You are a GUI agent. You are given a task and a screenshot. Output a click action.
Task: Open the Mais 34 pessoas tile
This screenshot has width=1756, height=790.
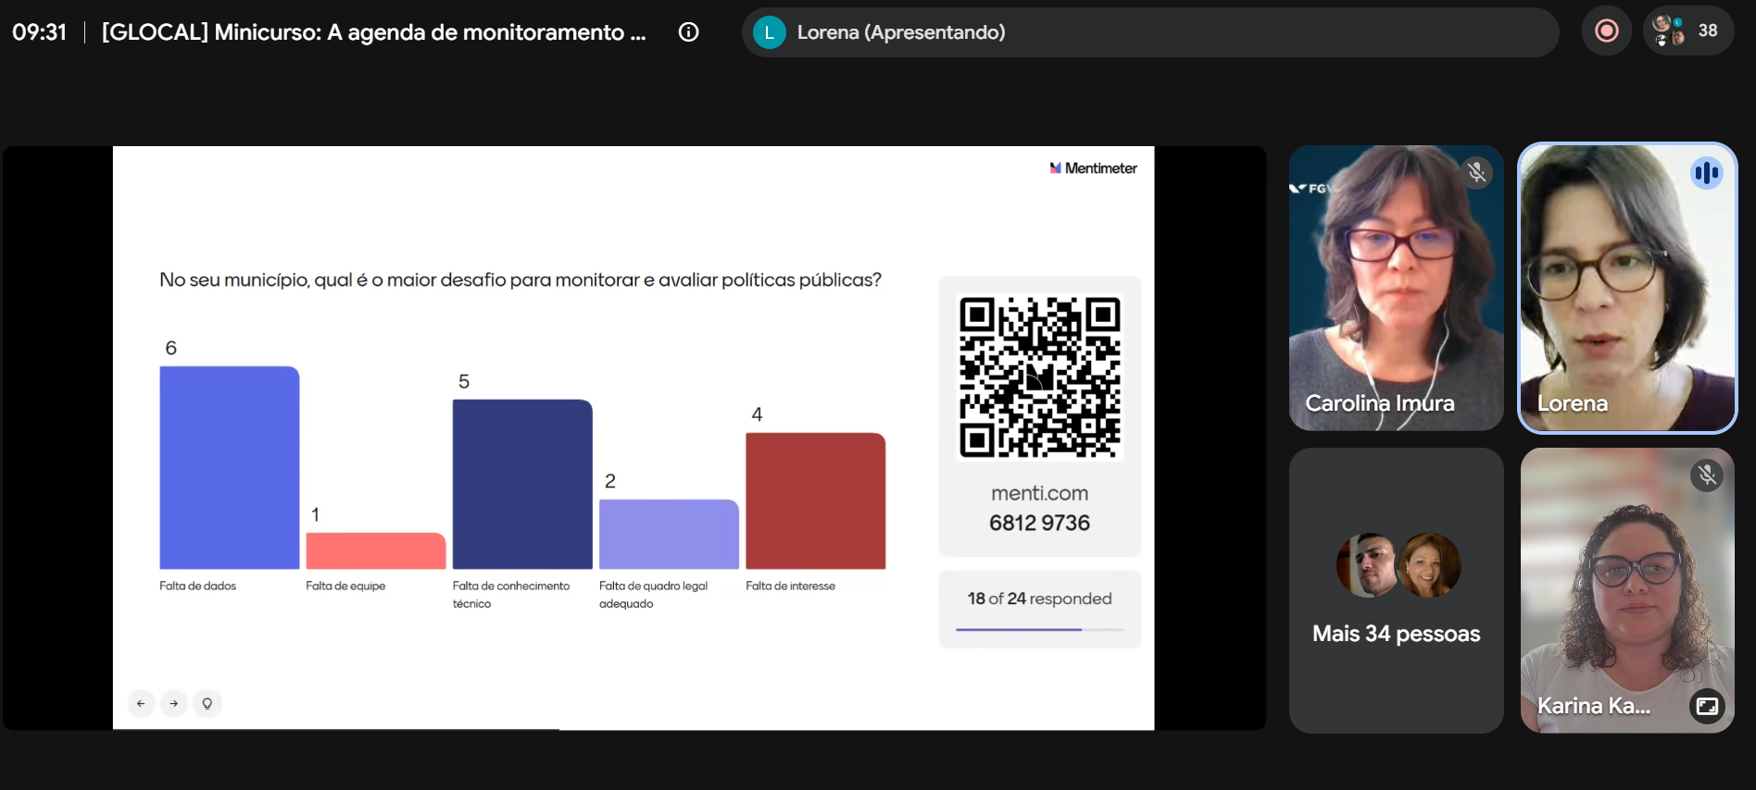(x=1397, y=591)
